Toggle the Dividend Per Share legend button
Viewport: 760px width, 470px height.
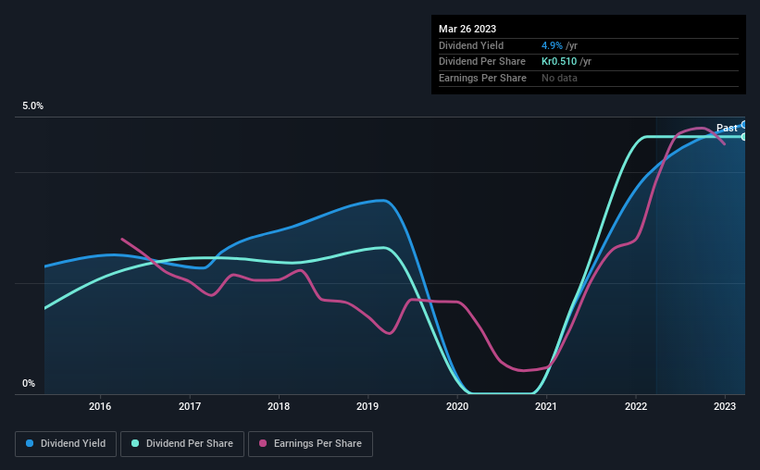[x=182, y=444]
